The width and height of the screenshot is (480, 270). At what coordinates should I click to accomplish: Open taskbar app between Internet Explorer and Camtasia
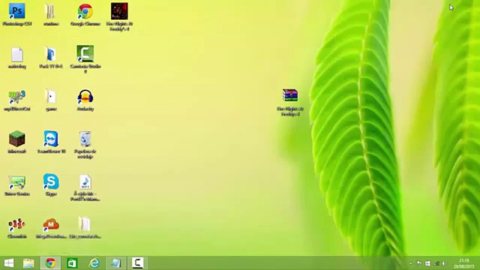tap(115, 263)
